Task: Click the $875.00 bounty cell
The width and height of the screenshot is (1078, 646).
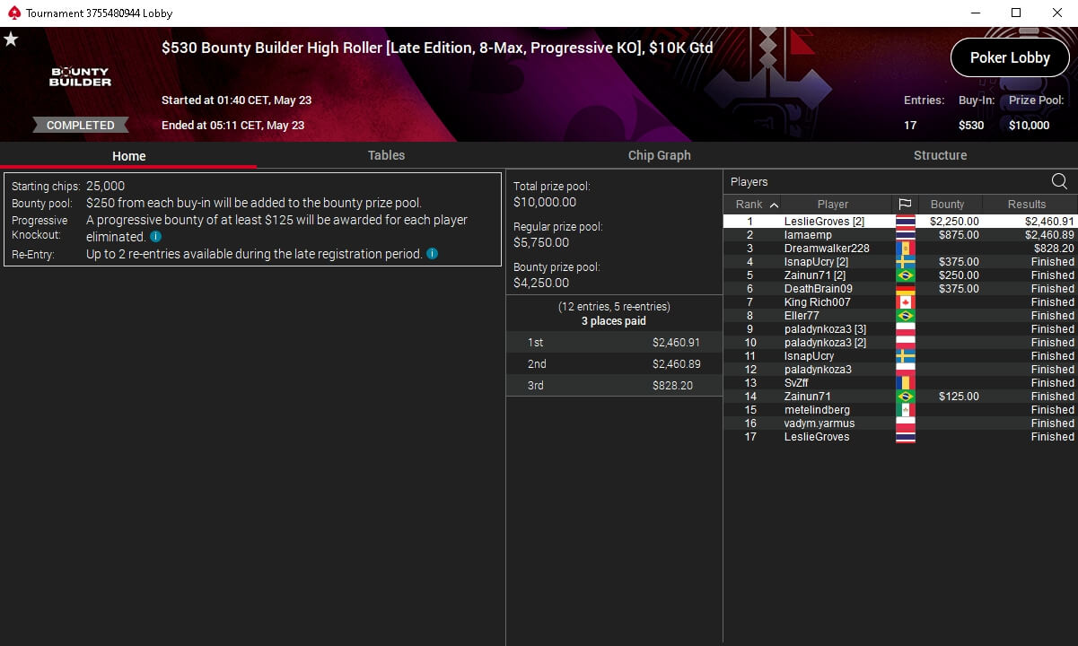Action: (x=959, y=235)
